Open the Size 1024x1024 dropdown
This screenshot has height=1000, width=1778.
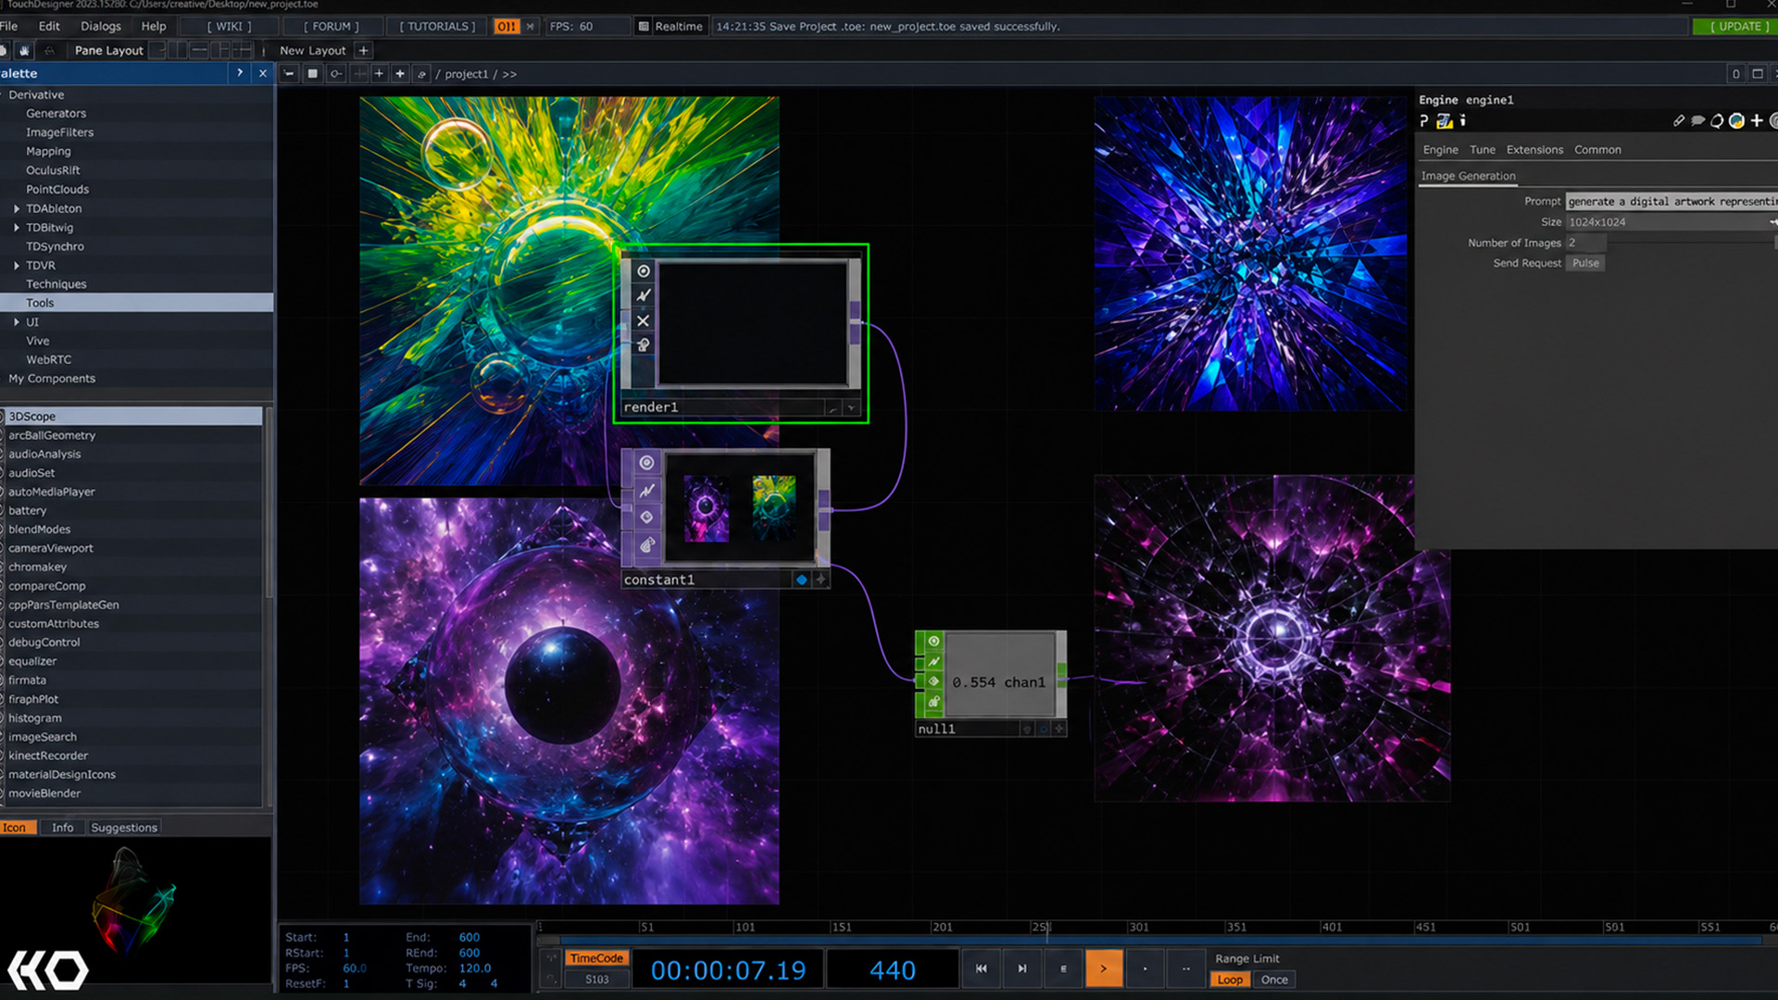coord(1672,222)
